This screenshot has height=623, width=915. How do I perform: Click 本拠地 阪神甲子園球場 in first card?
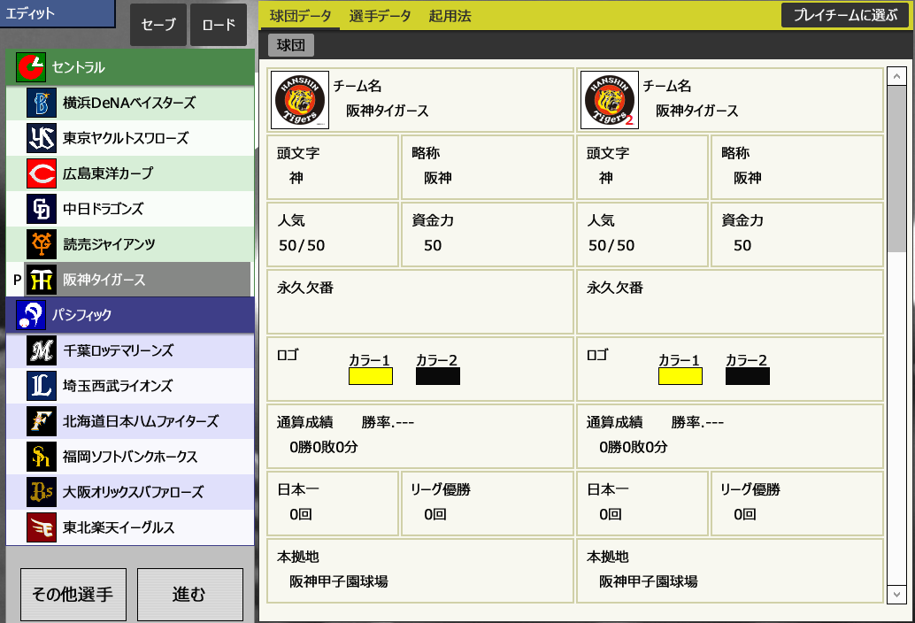[420, 571]
